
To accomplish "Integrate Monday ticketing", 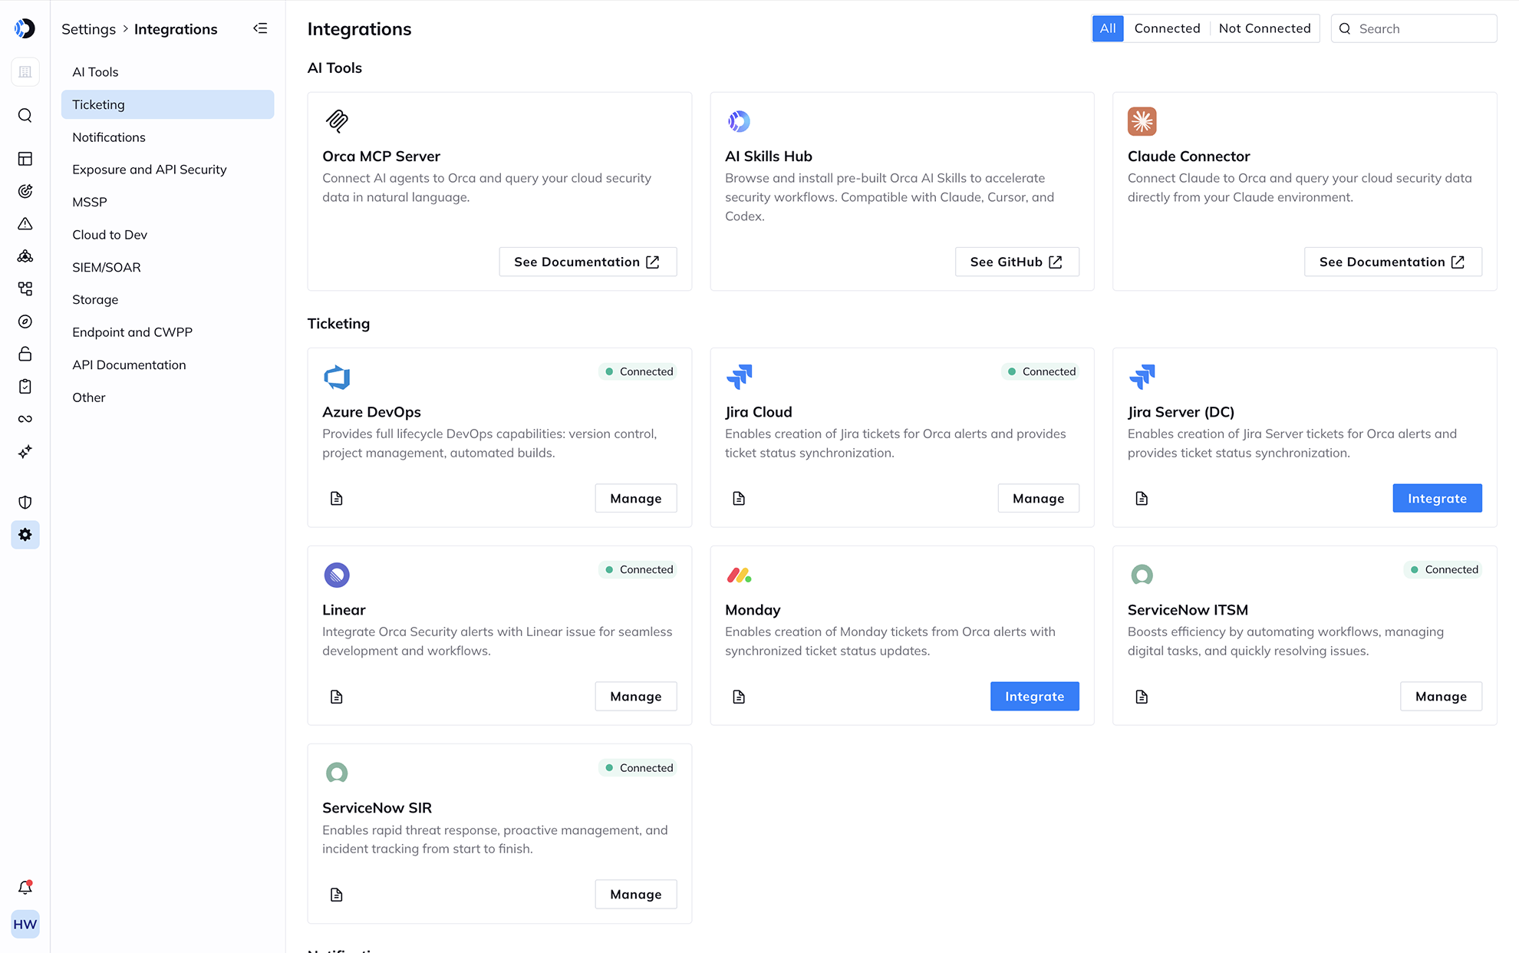I will 1034,696.
